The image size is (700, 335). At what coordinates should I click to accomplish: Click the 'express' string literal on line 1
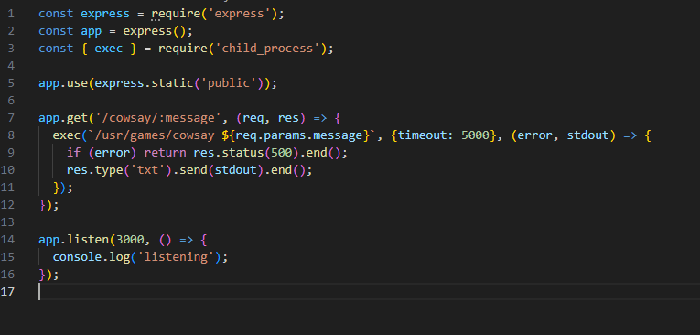point(242,14)
